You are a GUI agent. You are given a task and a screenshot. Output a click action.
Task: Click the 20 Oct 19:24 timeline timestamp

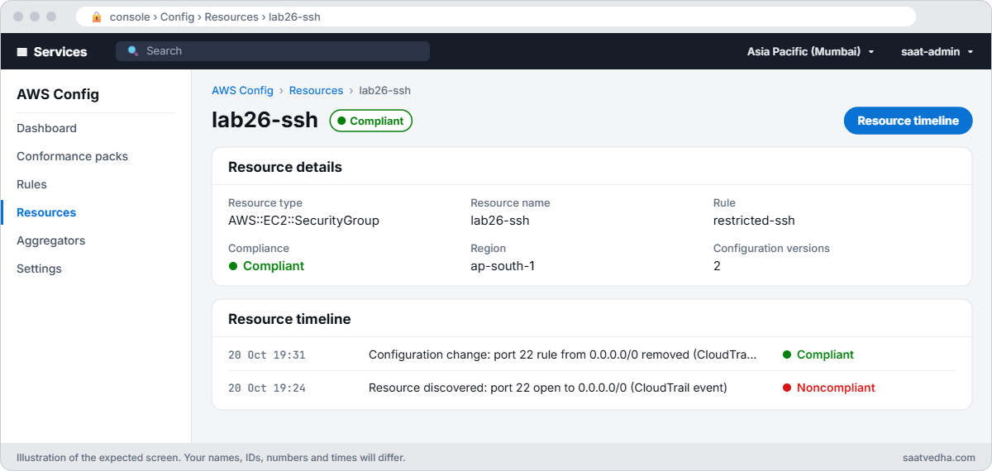(267, 388)
